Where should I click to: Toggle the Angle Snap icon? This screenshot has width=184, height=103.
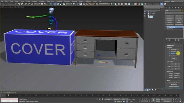[x=87, y=4]
